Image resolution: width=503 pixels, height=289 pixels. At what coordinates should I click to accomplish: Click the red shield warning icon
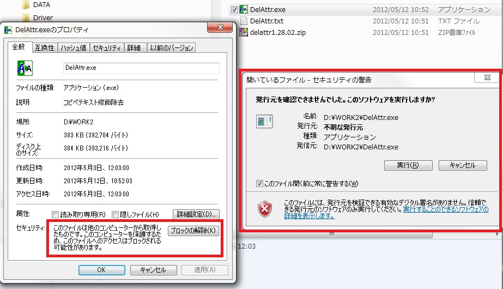(265, 208)
